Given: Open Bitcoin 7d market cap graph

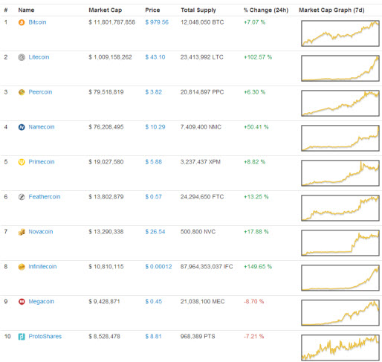Looking at the screenshot, I should 340,33.
